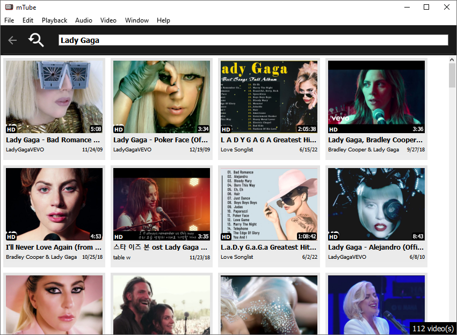Click the scrollbar up arrow
This screenshot has height=335, width=457.
pos(452,60)
